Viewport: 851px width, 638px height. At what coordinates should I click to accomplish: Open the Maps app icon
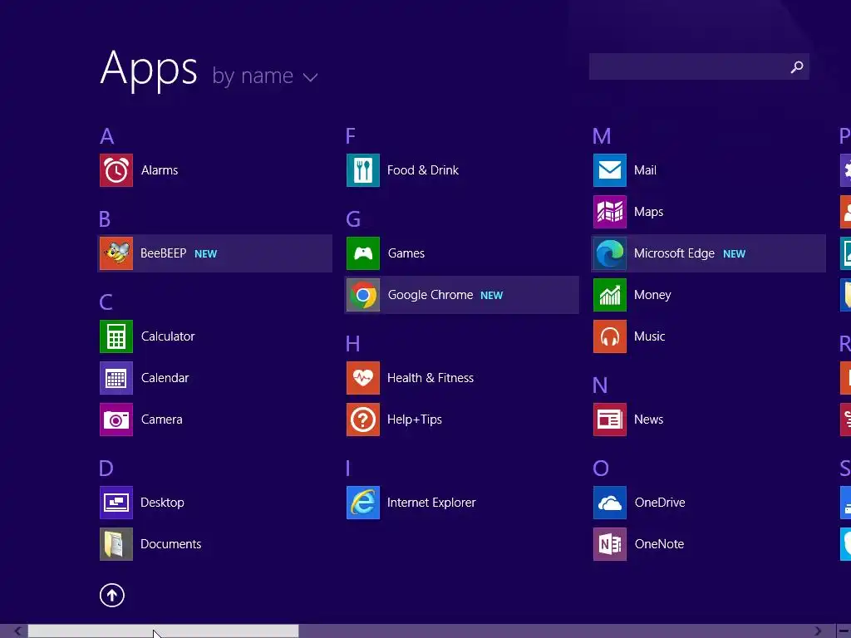610,212
